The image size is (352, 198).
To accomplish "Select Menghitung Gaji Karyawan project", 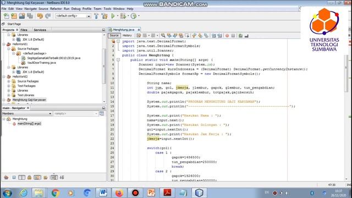I will pos(29,100).
